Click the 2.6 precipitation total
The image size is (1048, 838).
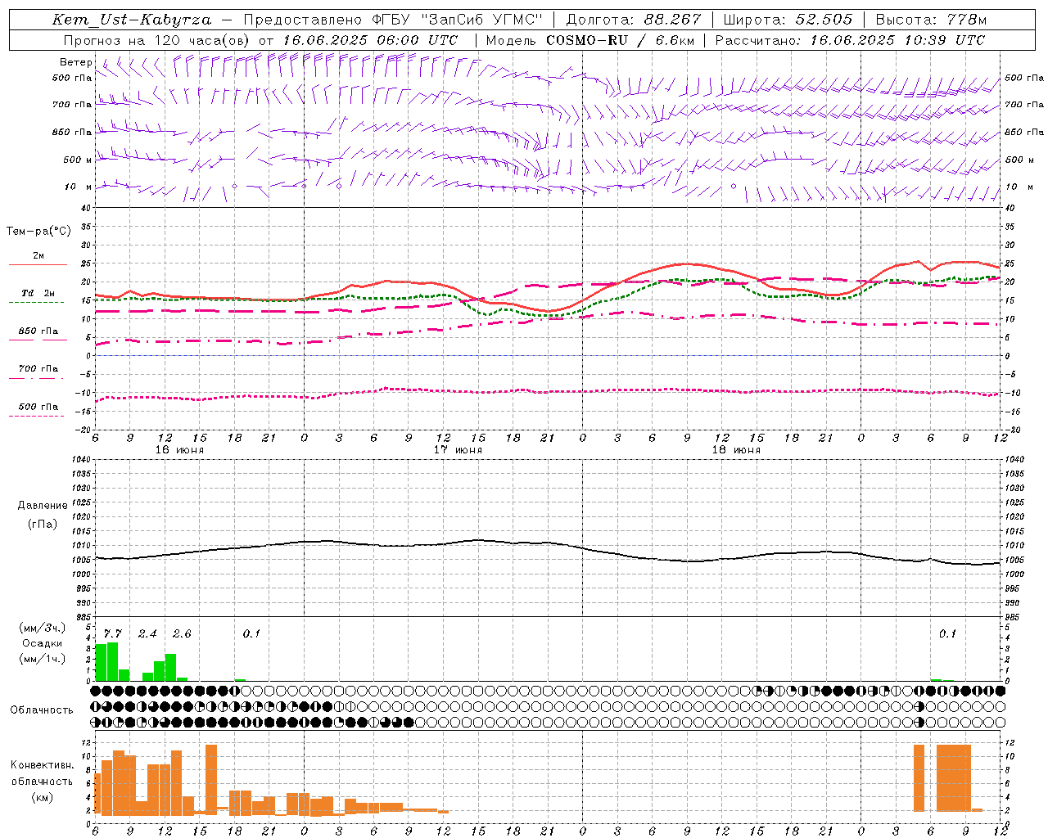[182, 634]
